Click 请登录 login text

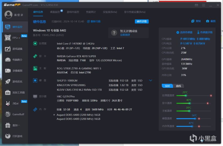click(x=19, y=15)
